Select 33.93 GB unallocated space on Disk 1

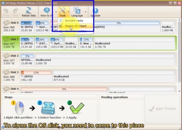(x=71, y=43)
